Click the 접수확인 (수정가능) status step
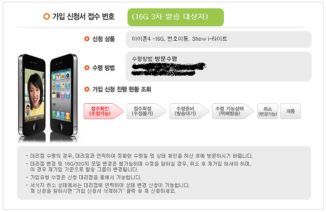Viewport: 326px width, 212px height. coord(103,111)
